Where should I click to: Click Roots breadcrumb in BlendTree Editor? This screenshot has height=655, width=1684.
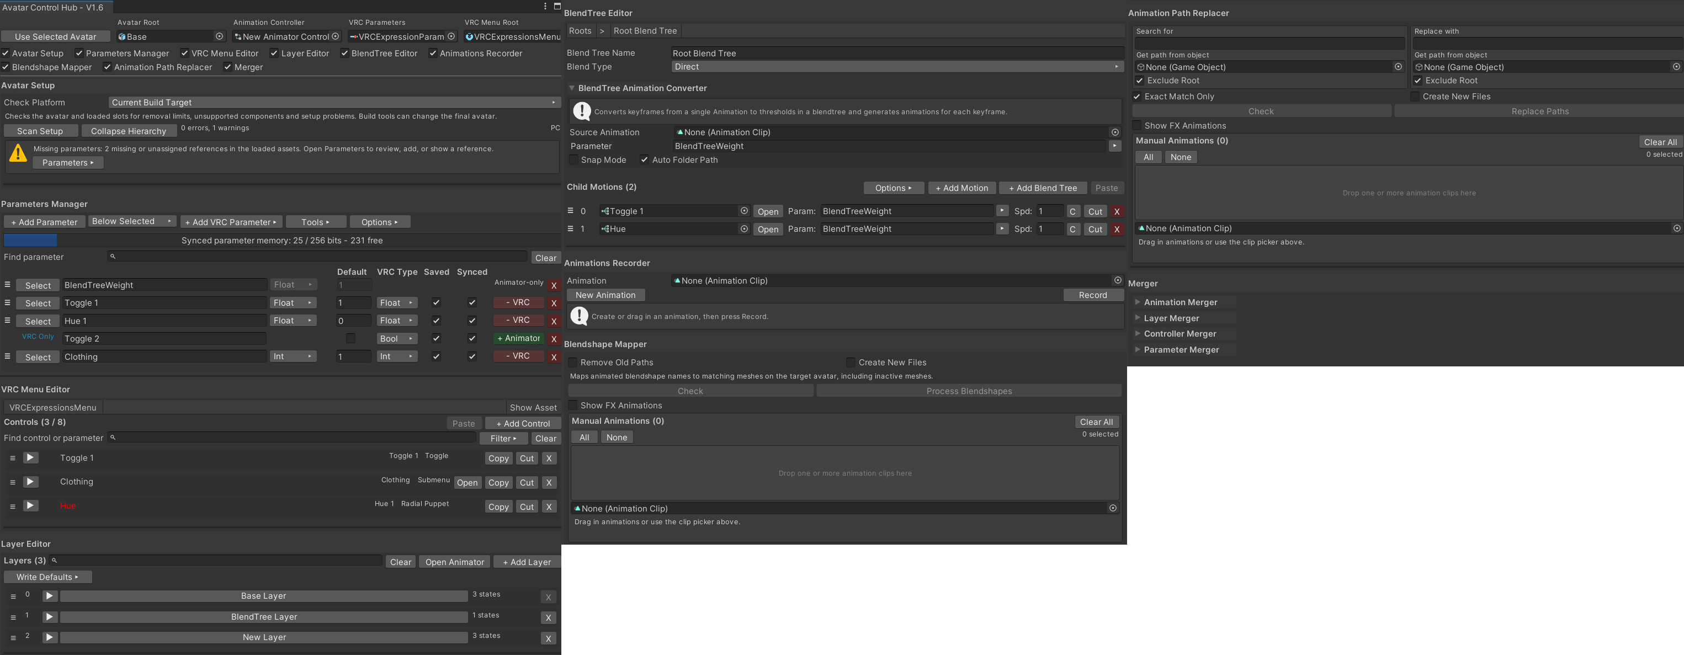[x=580, y=31]
